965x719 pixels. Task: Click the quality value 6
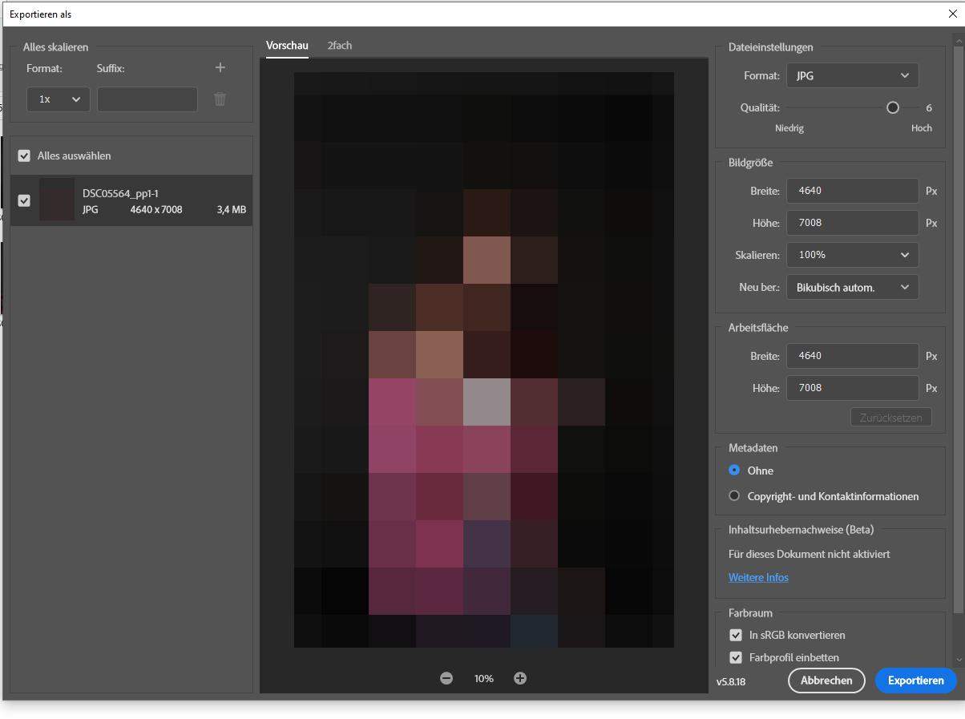[x=929, y=107]
